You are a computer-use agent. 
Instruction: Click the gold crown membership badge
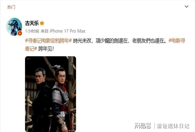click(x=42, y=23)
